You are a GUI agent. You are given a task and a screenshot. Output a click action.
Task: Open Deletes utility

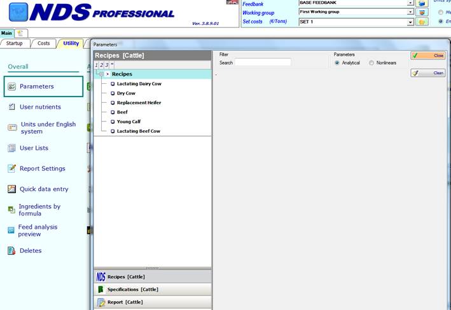click(x=31, y=250)
